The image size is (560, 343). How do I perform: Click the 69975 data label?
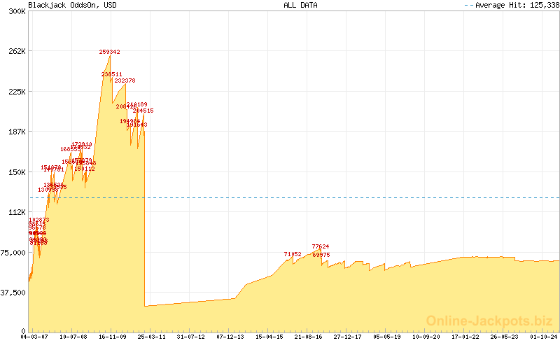click(x=321, y=255)
